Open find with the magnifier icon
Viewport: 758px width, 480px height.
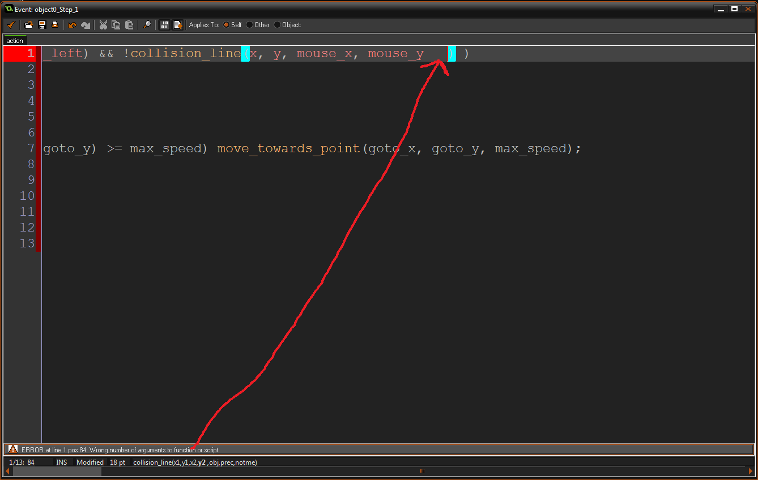tap(147, 25)
